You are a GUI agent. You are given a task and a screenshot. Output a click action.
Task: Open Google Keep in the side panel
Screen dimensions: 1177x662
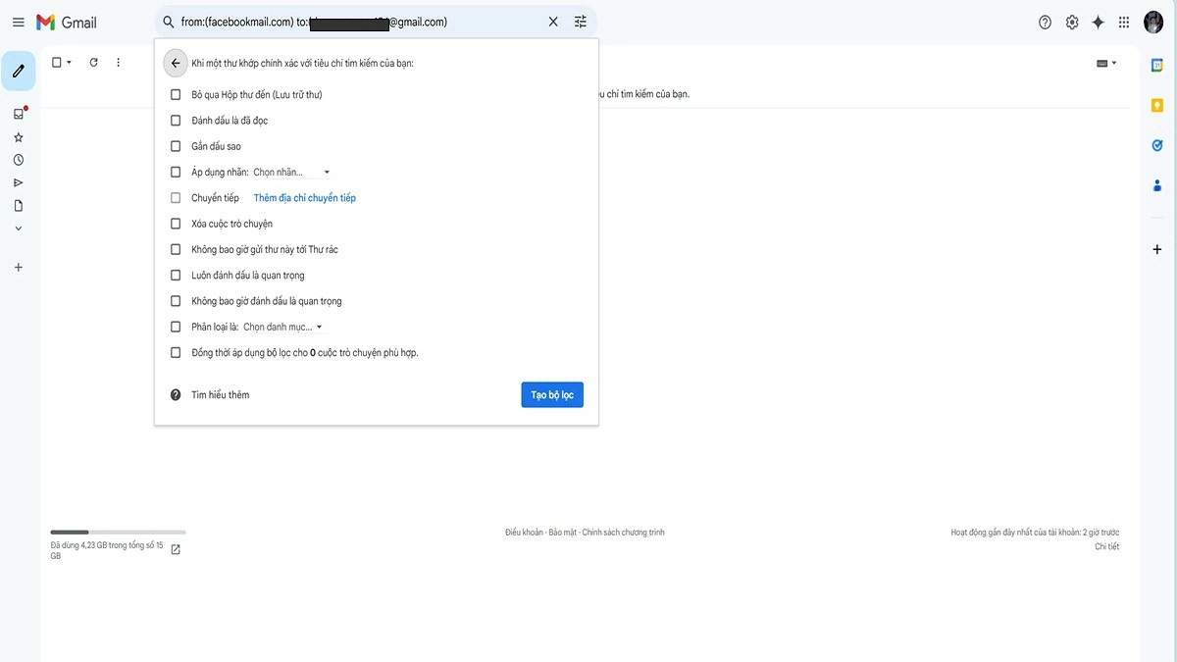1156,103
